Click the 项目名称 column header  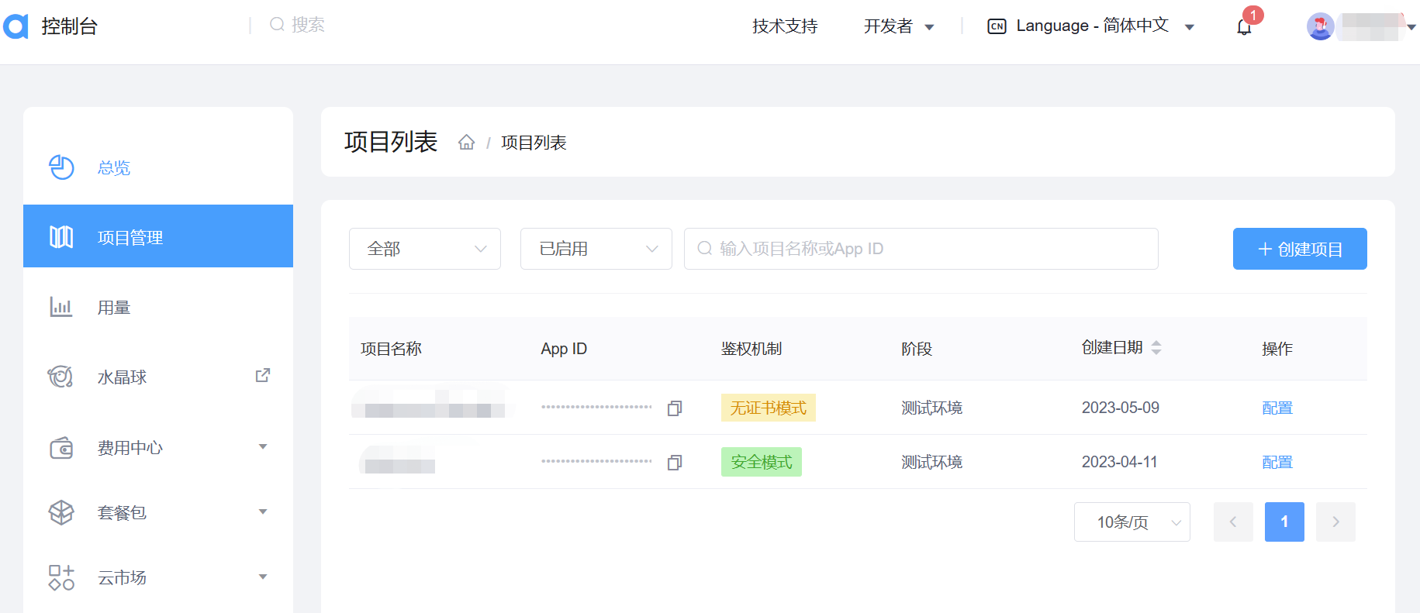(x=391, y=349)
